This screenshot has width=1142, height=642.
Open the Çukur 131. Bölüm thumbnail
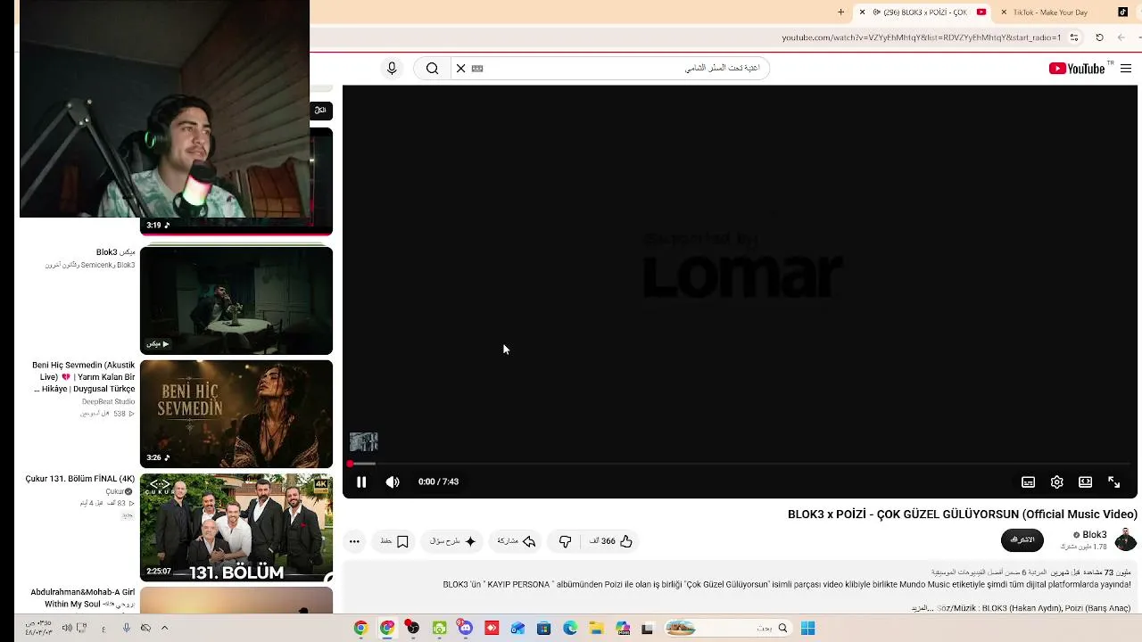coord(236,528)
